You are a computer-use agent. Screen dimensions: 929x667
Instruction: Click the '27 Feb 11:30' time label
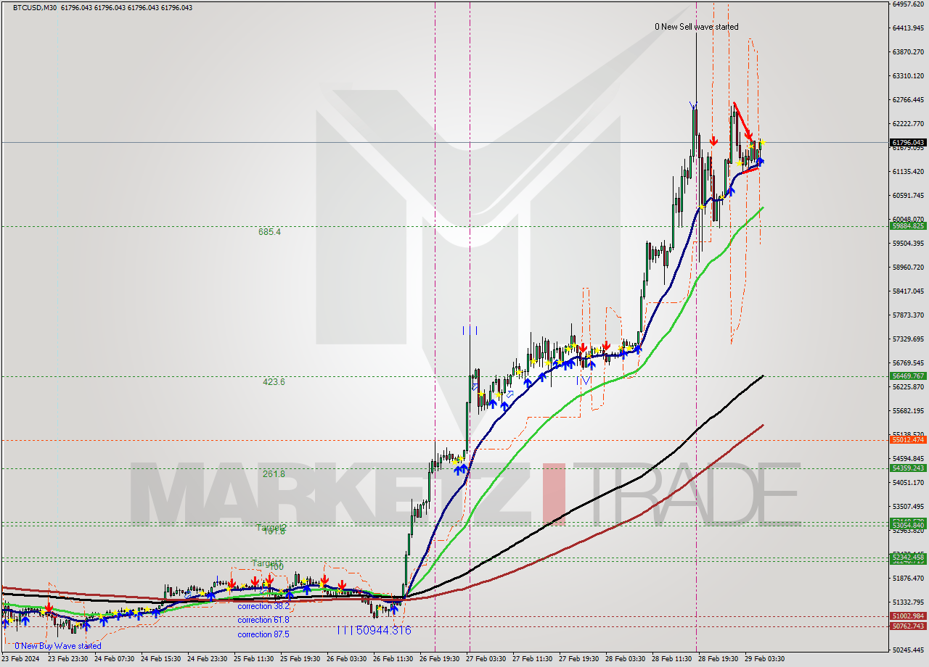pos(533,660)
